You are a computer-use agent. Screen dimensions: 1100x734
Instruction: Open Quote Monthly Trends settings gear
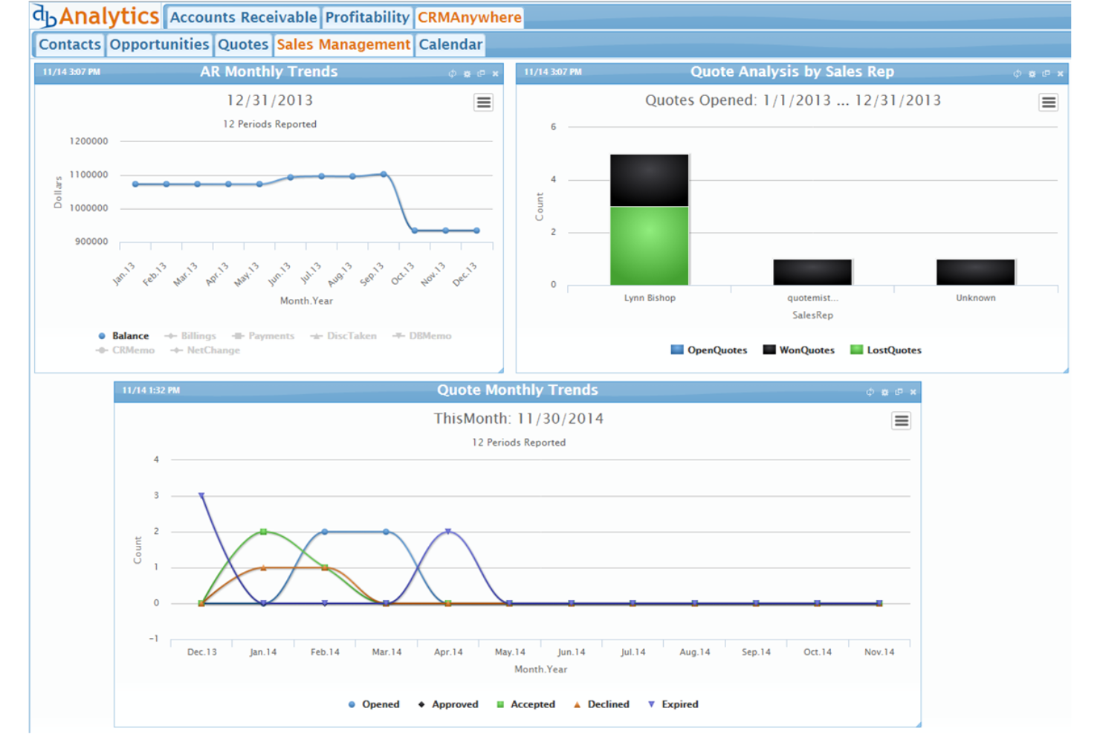click(884, 392)
